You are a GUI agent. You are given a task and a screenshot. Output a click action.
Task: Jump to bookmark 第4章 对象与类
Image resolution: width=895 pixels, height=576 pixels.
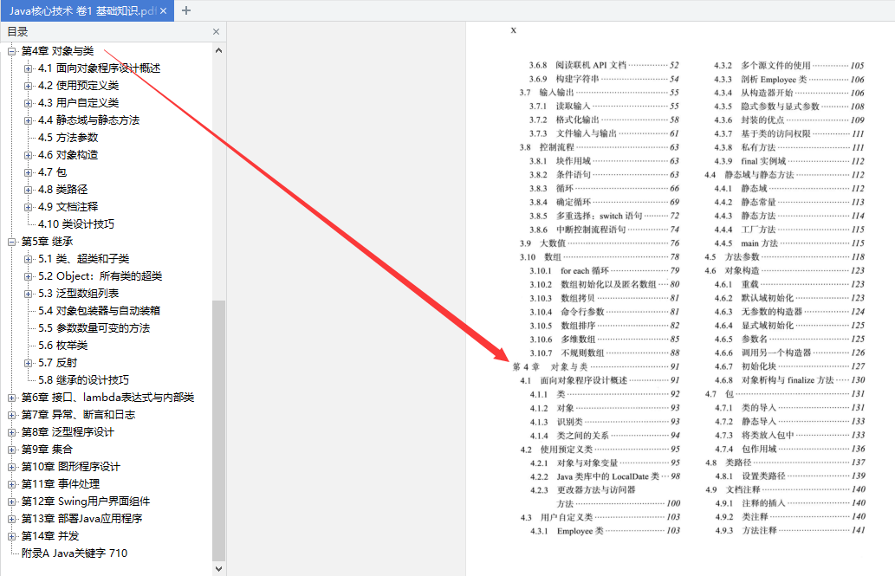click(x=58, y=51)
